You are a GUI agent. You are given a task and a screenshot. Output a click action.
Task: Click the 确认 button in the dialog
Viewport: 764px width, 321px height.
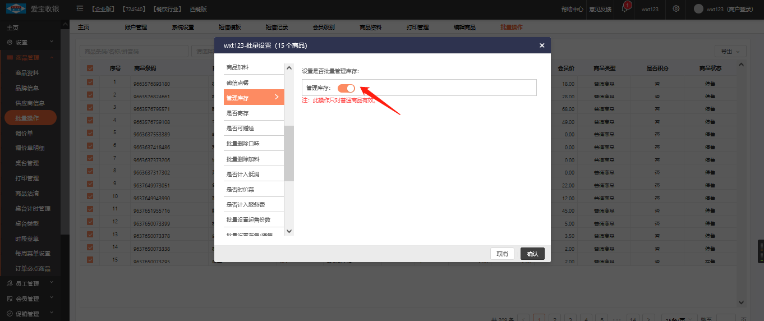pos(532,254)
